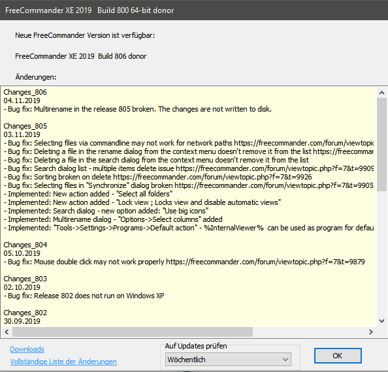Click the right arrow of the horizontal scrollbar
The image size is (388, 372).
370,332
